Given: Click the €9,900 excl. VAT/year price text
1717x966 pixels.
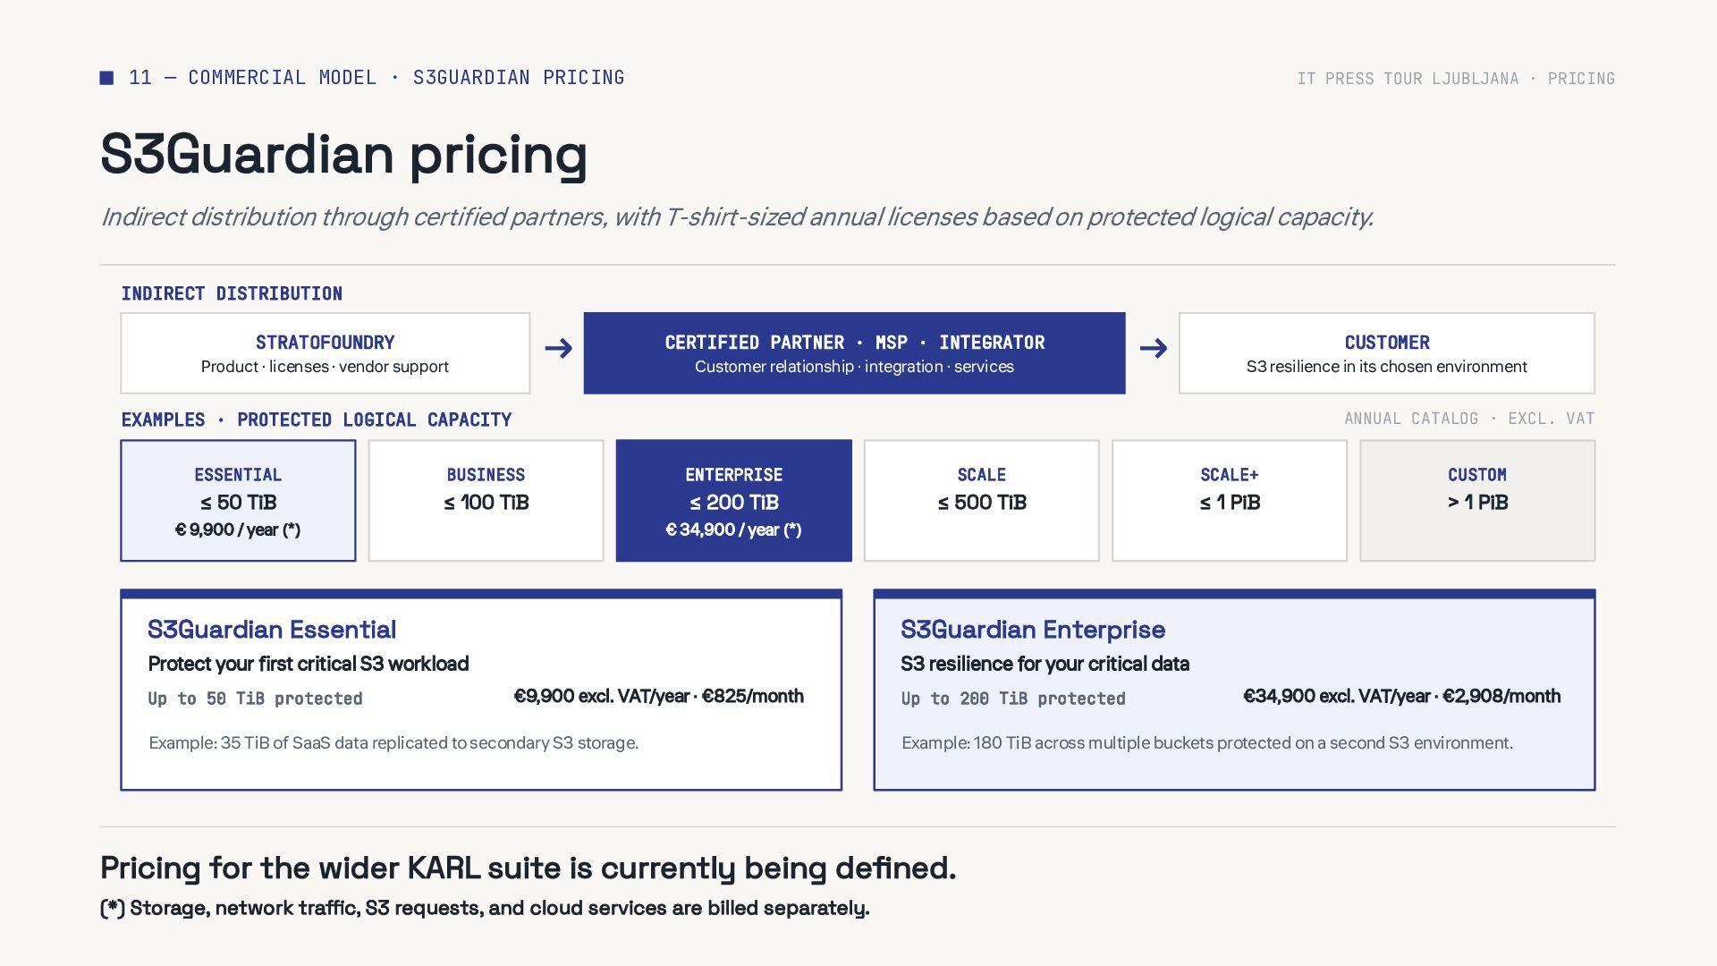Looking at the screenshot, I should pyautogui.click(x=602, y=696).
